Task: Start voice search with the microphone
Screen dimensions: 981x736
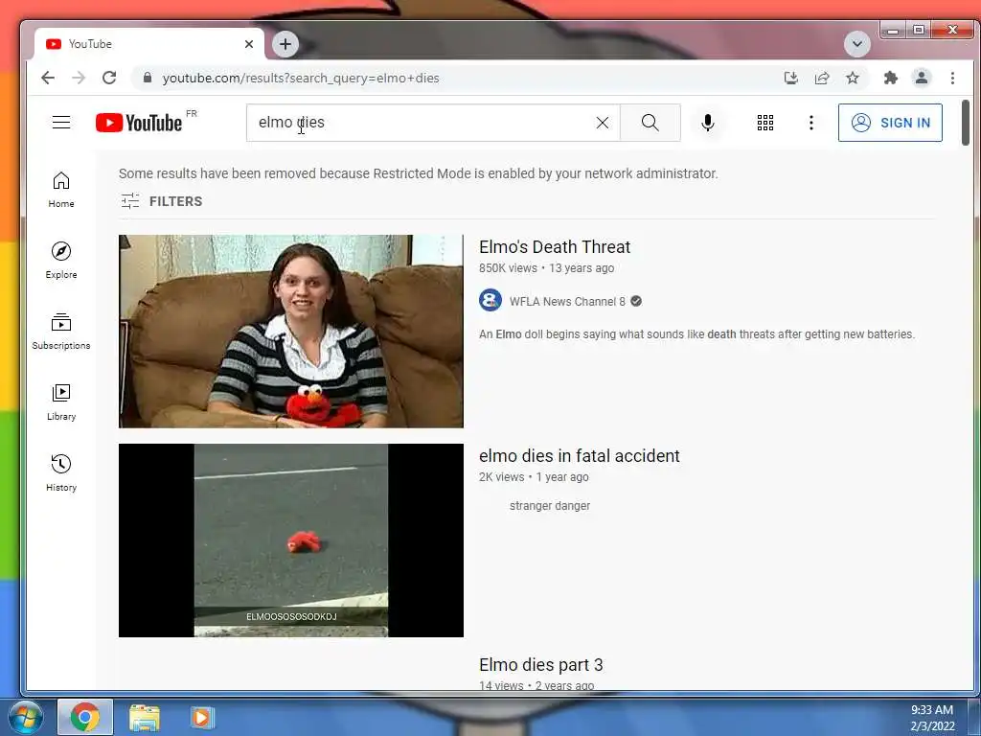Action: [x=708, y=123]
